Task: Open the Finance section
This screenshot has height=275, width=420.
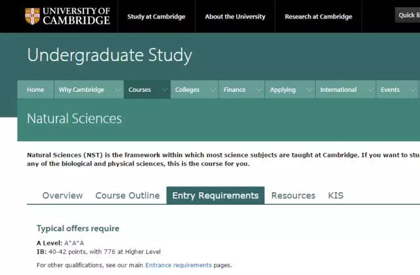Action: pyautogui.click(x=234, y=90)
